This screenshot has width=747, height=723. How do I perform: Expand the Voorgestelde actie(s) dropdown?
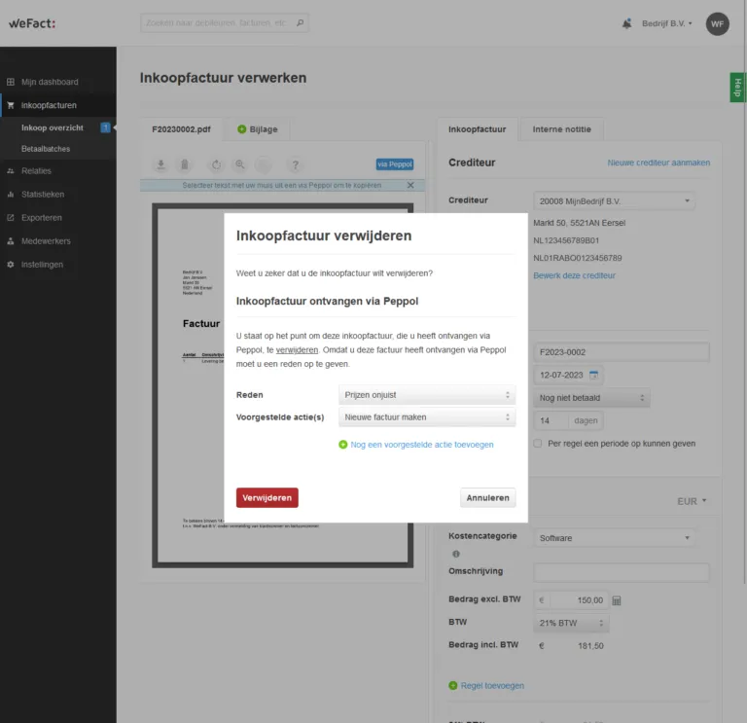pyautogui.click(x=427, y=417)
